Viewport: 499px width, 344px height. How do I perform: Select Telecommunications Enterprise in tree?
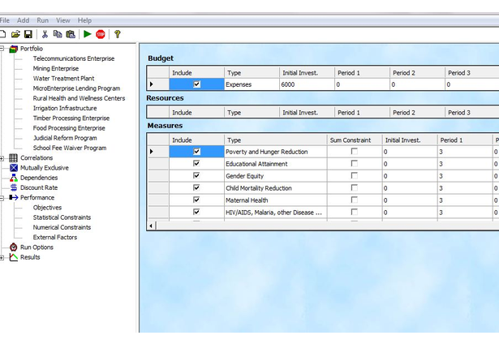tap(74, 58)
